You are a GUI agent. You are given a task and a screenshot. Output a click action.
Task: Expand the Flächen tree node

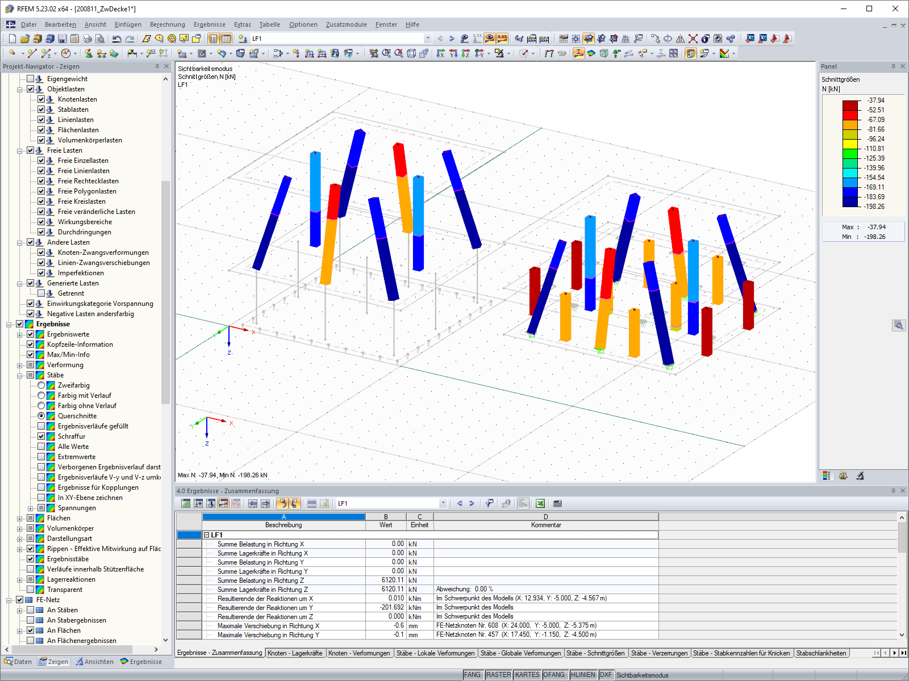tap(20, 518)
